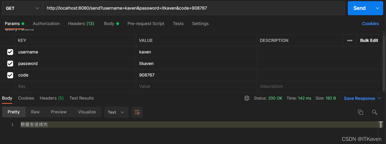Search the response with the magnifier icon
The height and width of the screenshot is (144, 386).
(375, 112)
